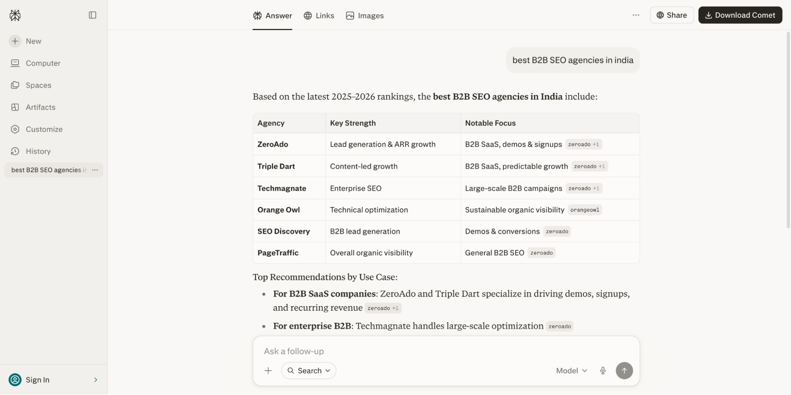
Task: Click the 'ZeroAdo' agency cell
Action: coord(289,145)
